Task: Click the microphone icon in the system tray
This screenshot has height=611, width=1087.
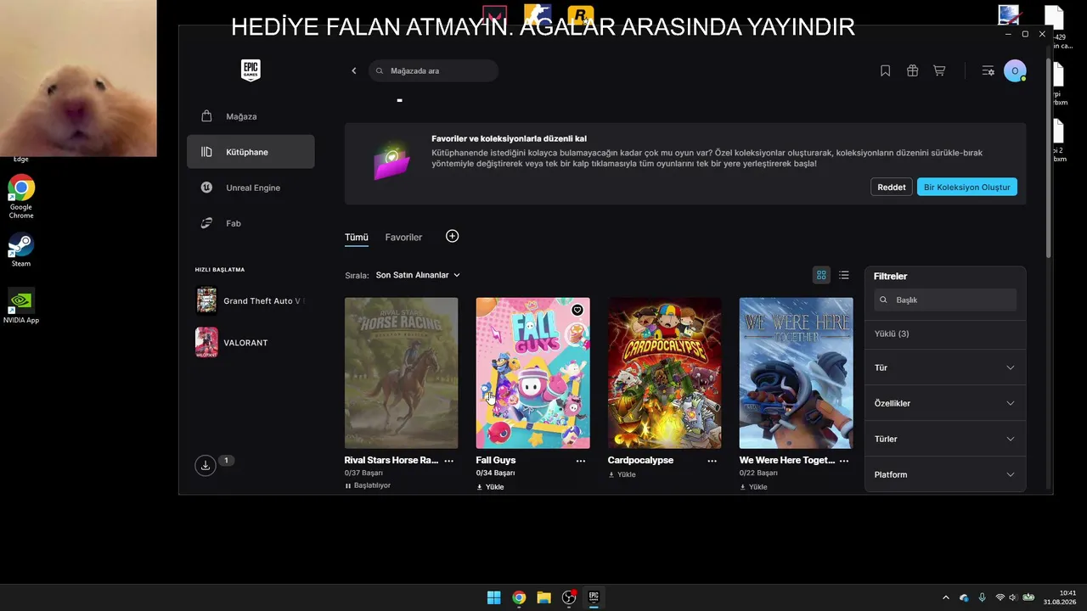Action: pyautogui.click(x=982, y=597)
